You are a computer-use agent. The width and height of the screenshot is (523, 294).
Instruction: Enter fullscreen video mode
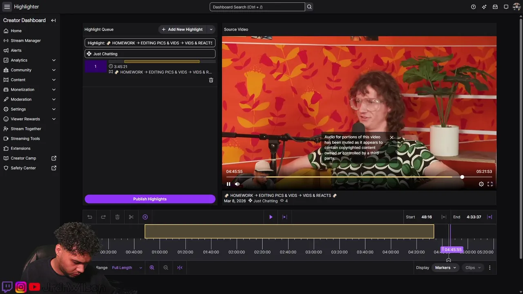[490, 184]
